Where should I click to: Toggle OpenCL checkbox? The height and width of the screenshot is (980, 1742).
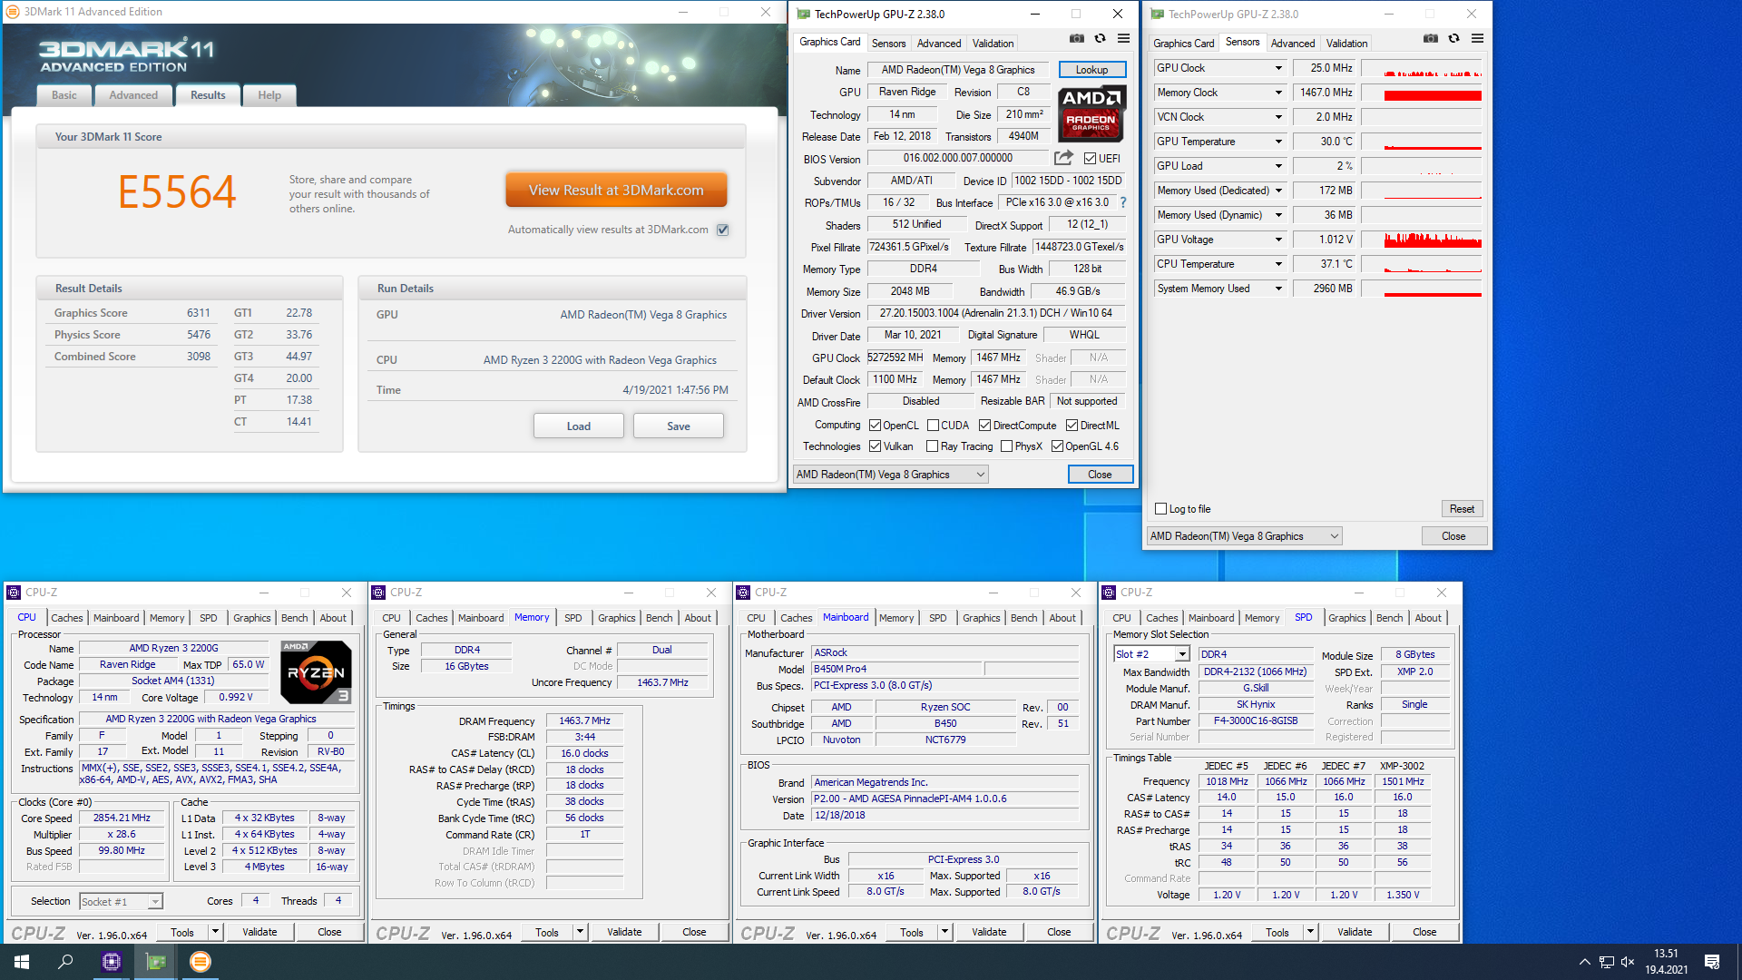(x=875, y=425)
